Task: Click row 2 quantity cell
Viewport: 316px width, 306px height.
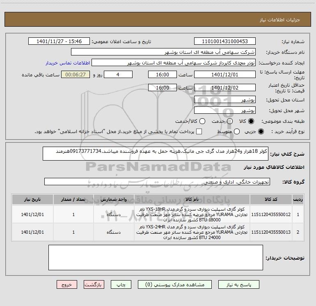Action: coord(73,232)
